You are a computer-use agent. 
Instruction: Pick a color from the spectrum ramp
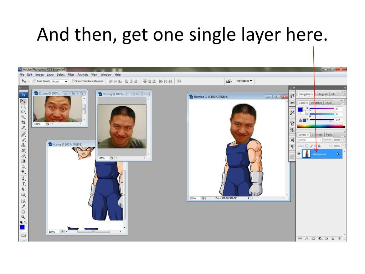321,126
